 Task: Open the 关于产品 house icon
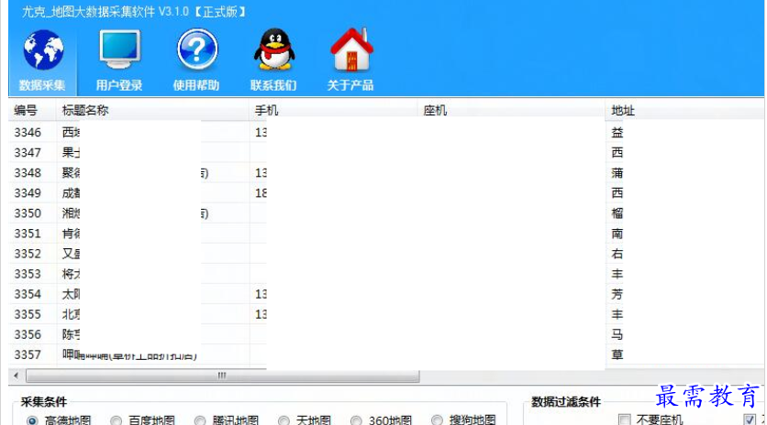351,49
